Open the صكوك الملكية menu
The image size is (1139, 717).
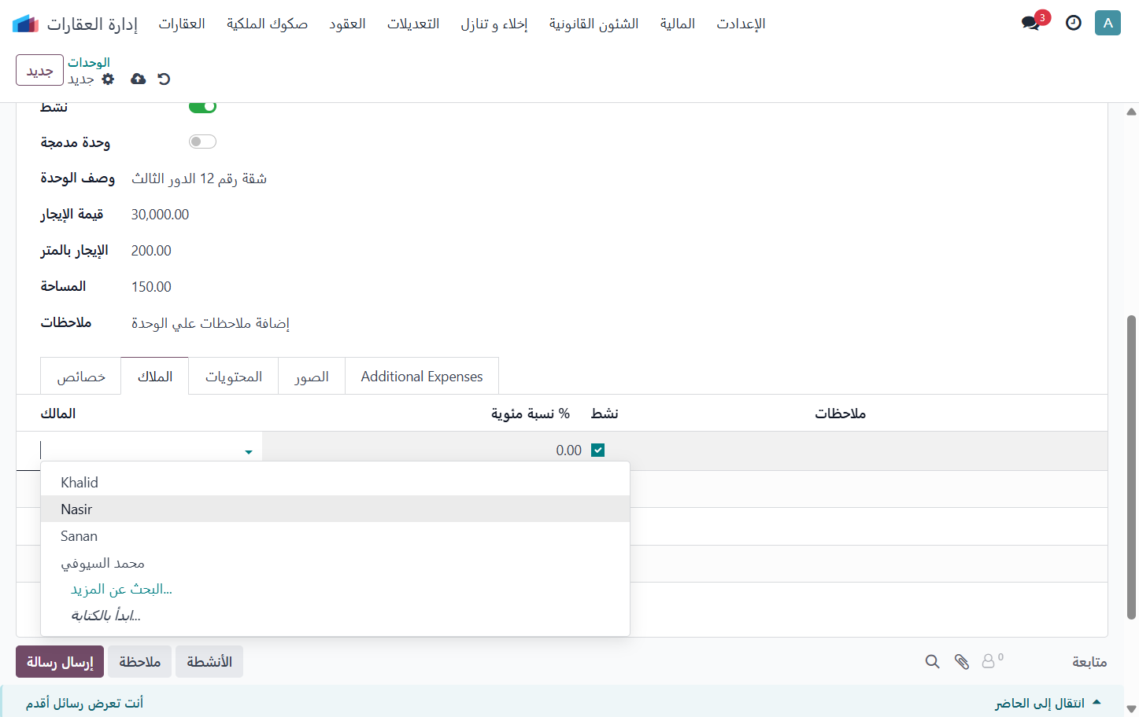pos(267,24)
